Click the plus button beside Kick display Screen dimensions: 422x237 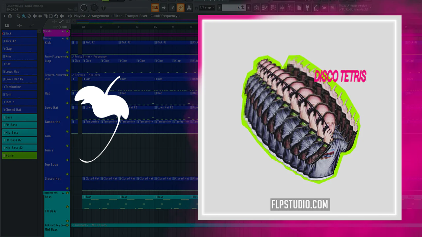coord(249,8)
